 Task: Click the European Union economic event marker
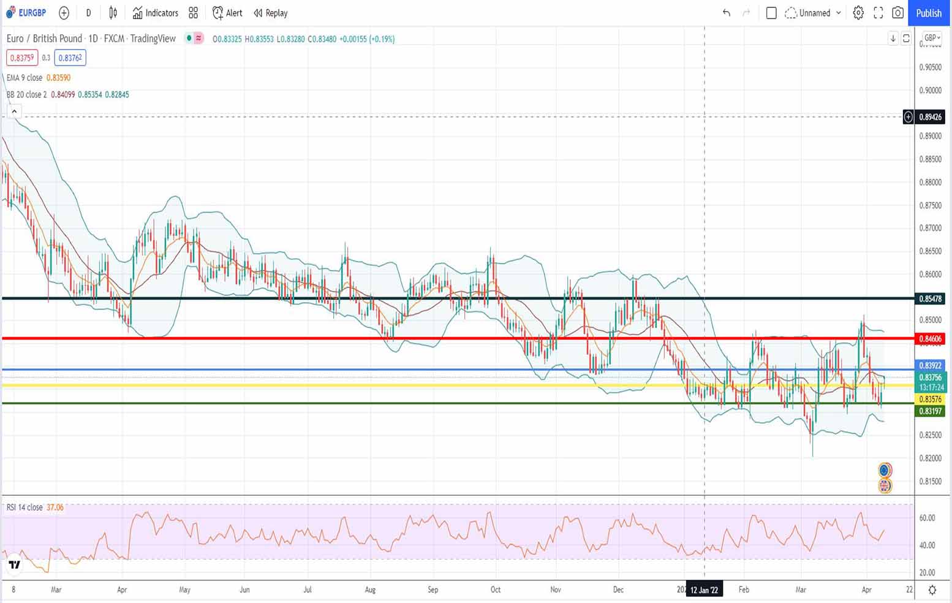[884, 470]
